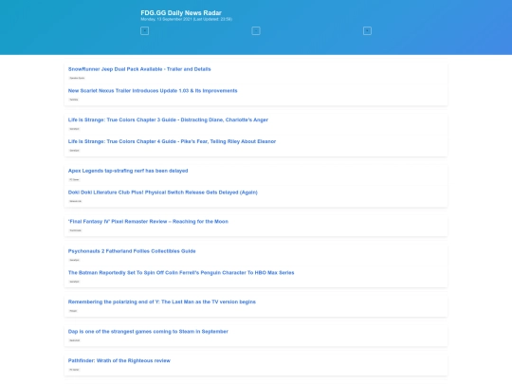Click the source tag under the Final Fantasy IV headline
Viewport: 512px width, 384px height.
coord(76,230)
